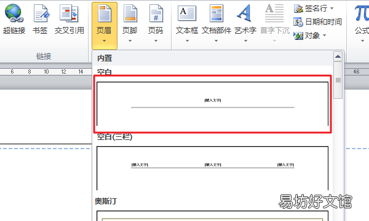Image resolution: width=369 pixels, height=221 pixels.
Task: Click the gallery scroll-up arrow
Action: [x=338, y=56]
